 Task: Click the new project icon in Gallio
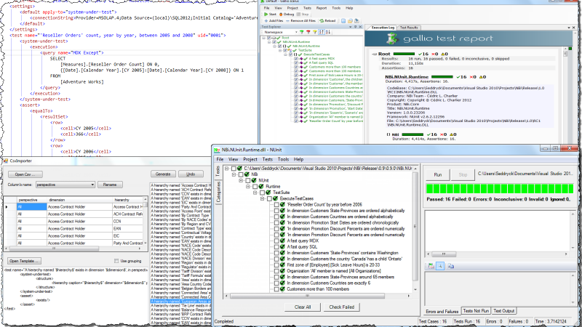coord(343,21)
